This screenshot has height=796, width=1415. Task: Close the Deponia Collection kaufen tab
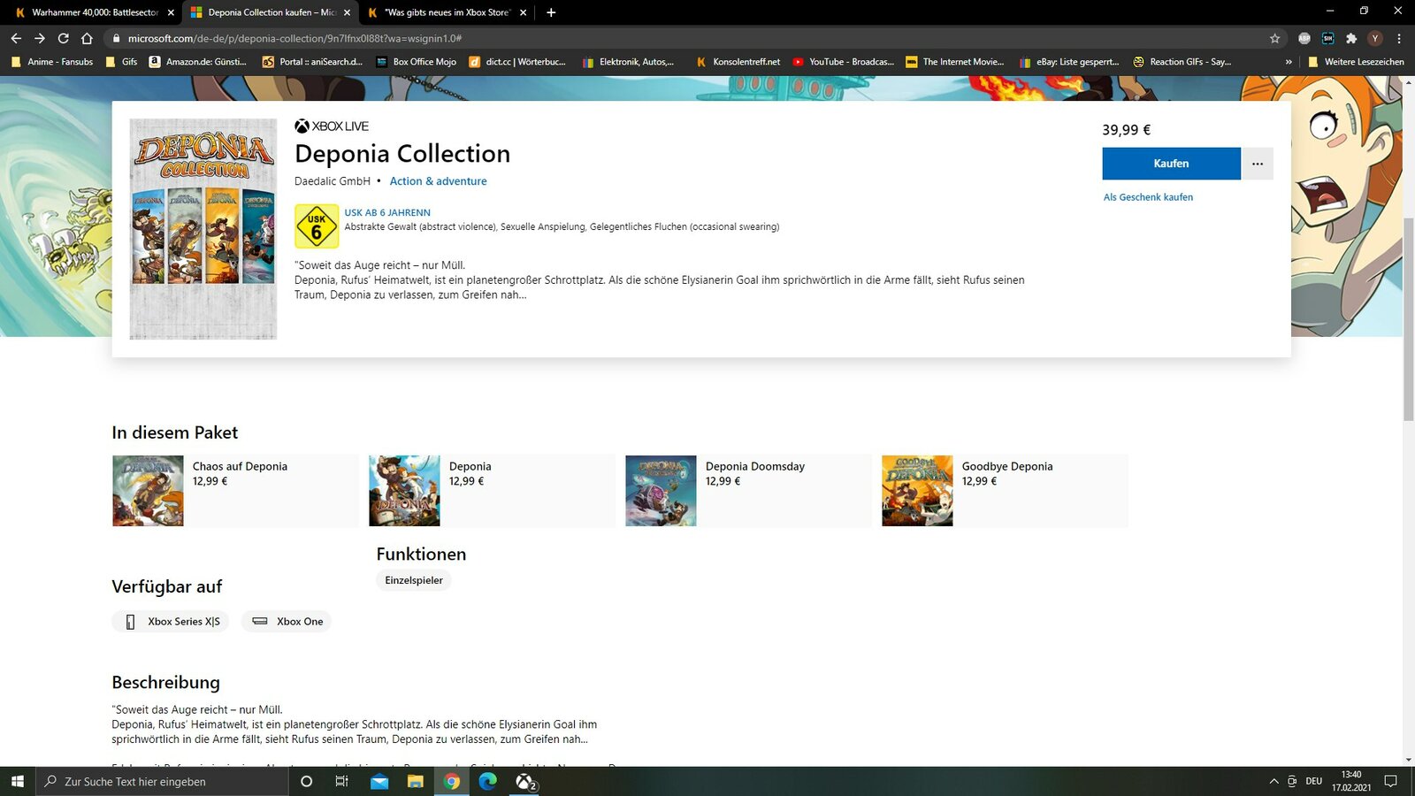pos(347,12)
